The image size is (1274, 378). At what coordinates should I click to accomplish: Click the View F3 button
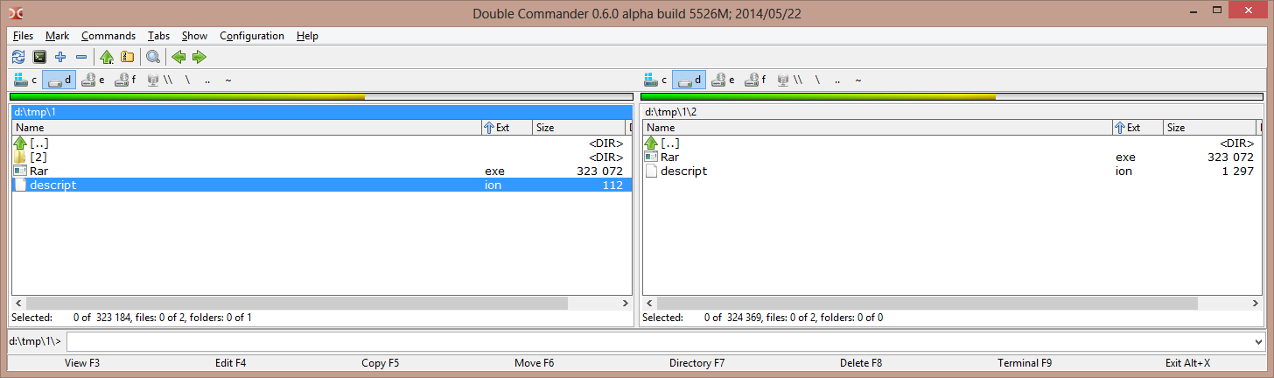(82, 362)
